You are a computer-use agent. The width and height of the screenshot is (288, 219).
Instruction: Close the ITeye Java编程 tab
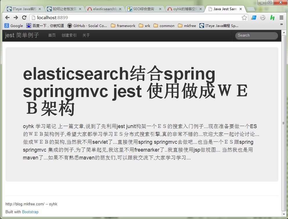click(x=40, y=9)
